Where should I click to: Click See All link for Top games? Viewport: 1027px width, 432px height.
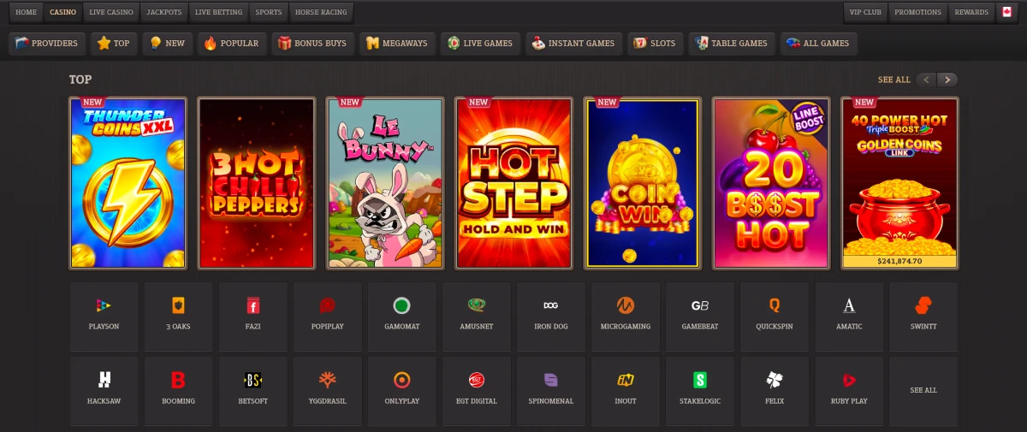(x=893, y=80)
